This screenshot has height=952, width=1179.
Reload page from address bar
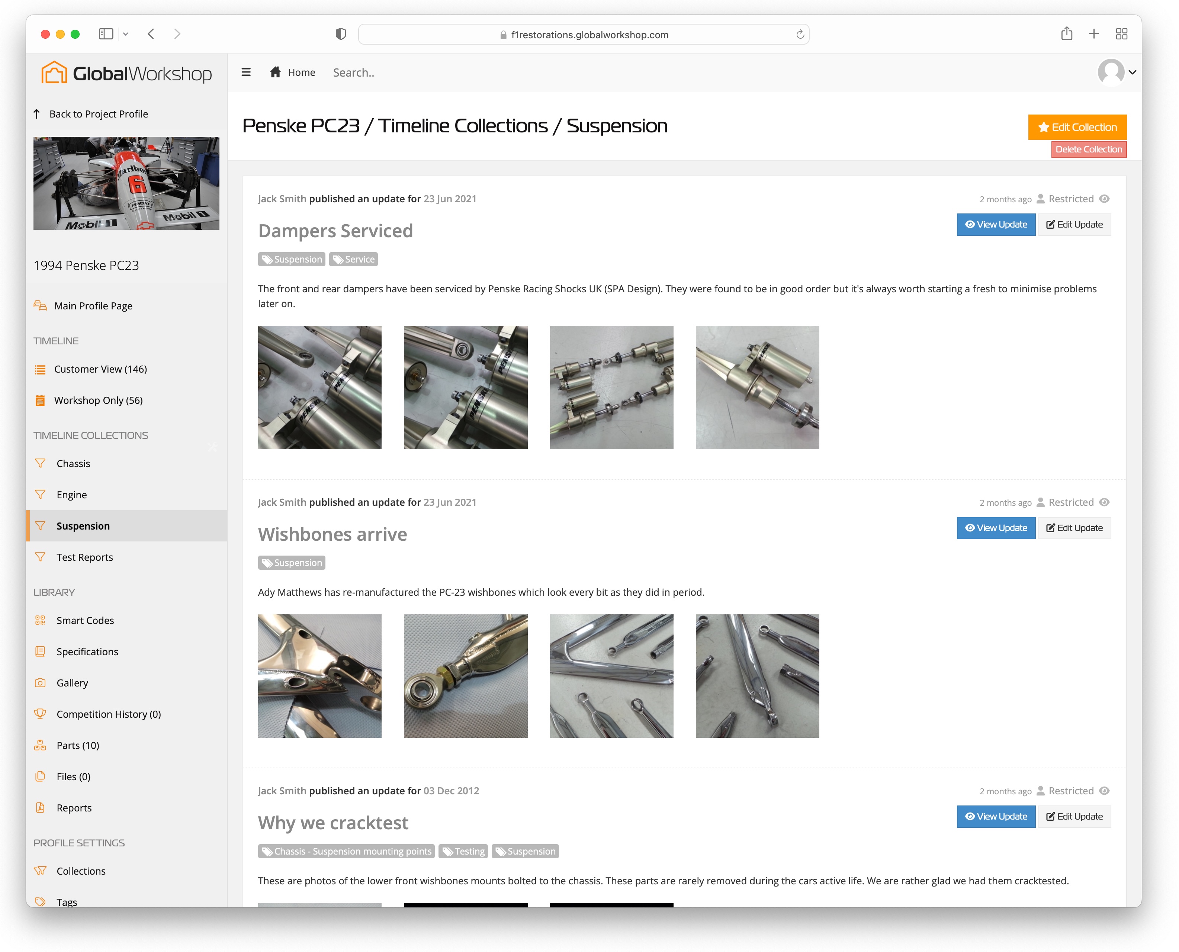800,34
